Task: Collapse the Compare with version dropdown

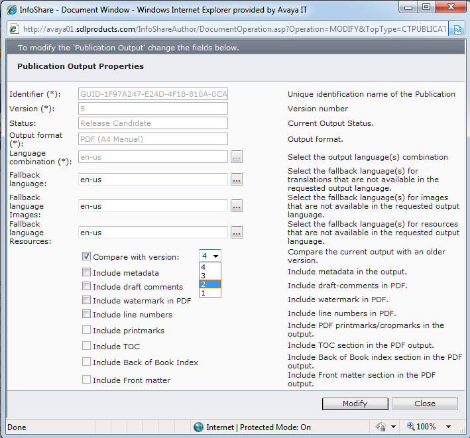Action: point(215,256)
